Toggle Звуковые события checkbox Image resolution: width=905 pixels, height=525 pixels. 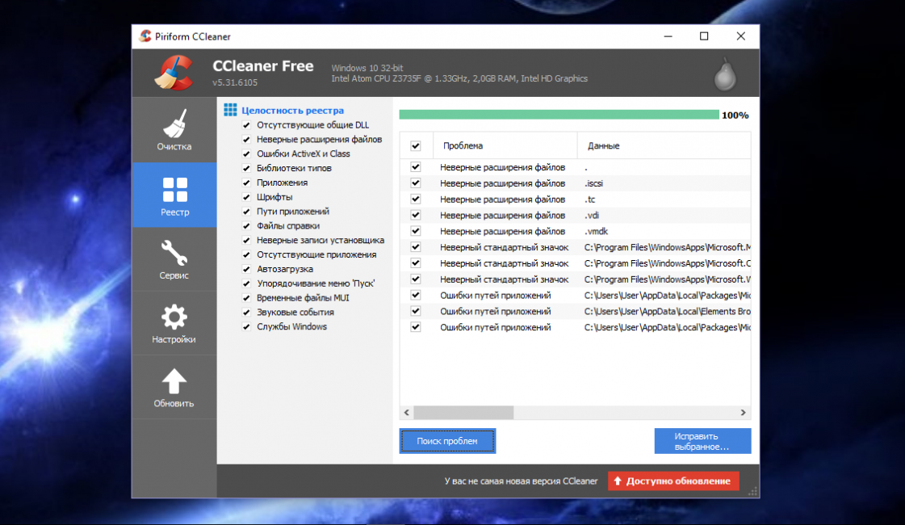(x=246, y=313)
